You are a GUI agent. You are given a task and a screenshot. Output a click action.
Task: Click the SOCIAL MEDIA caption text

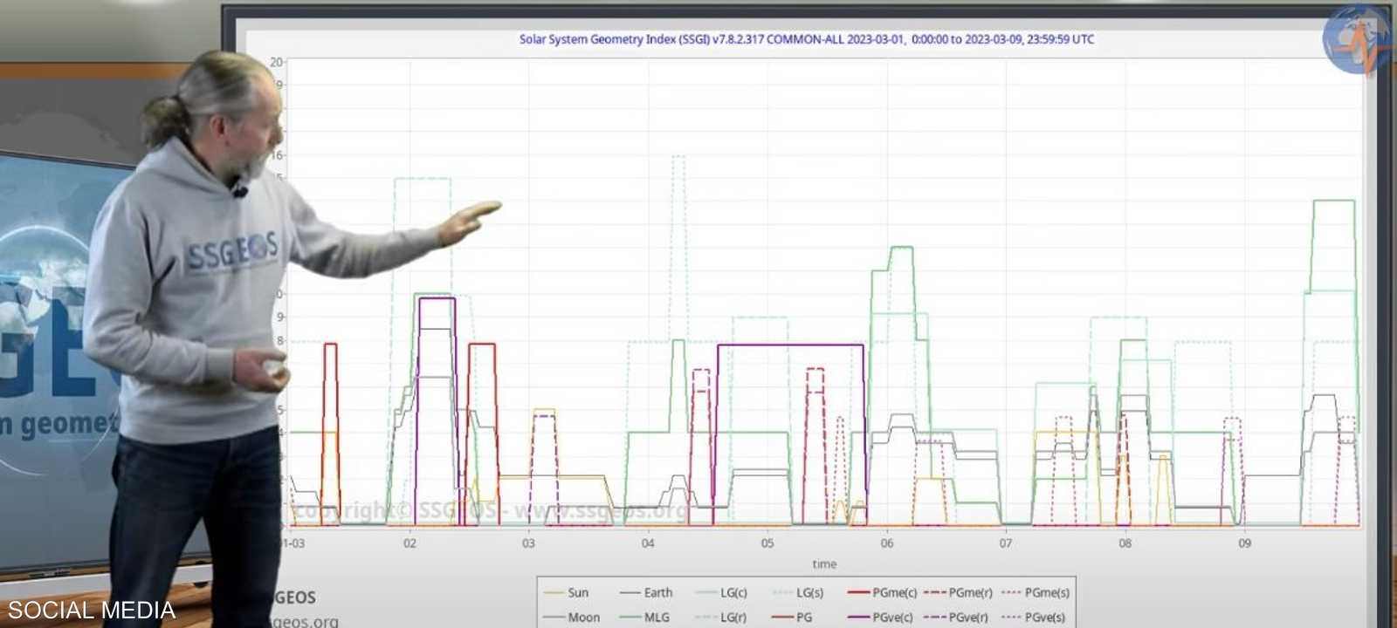[x=92, y=610]
